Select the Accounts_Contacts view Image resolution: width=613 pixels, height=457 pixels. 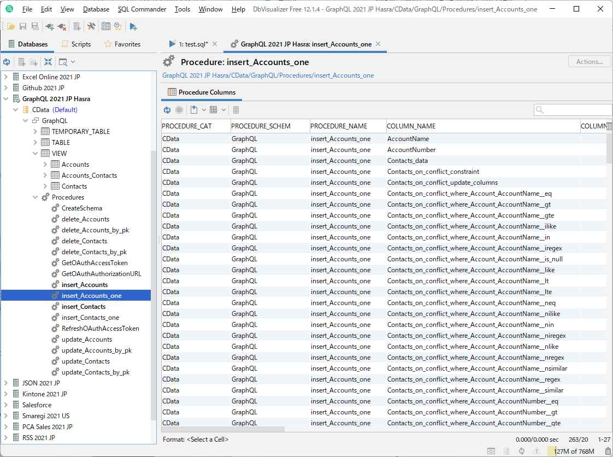pyautogui.click(x=89, y=175)
